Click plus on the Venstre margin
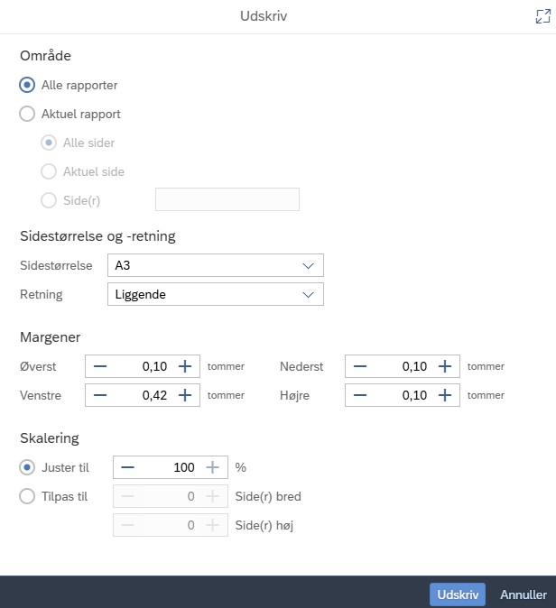556x608 pixels. click(185, 395)
